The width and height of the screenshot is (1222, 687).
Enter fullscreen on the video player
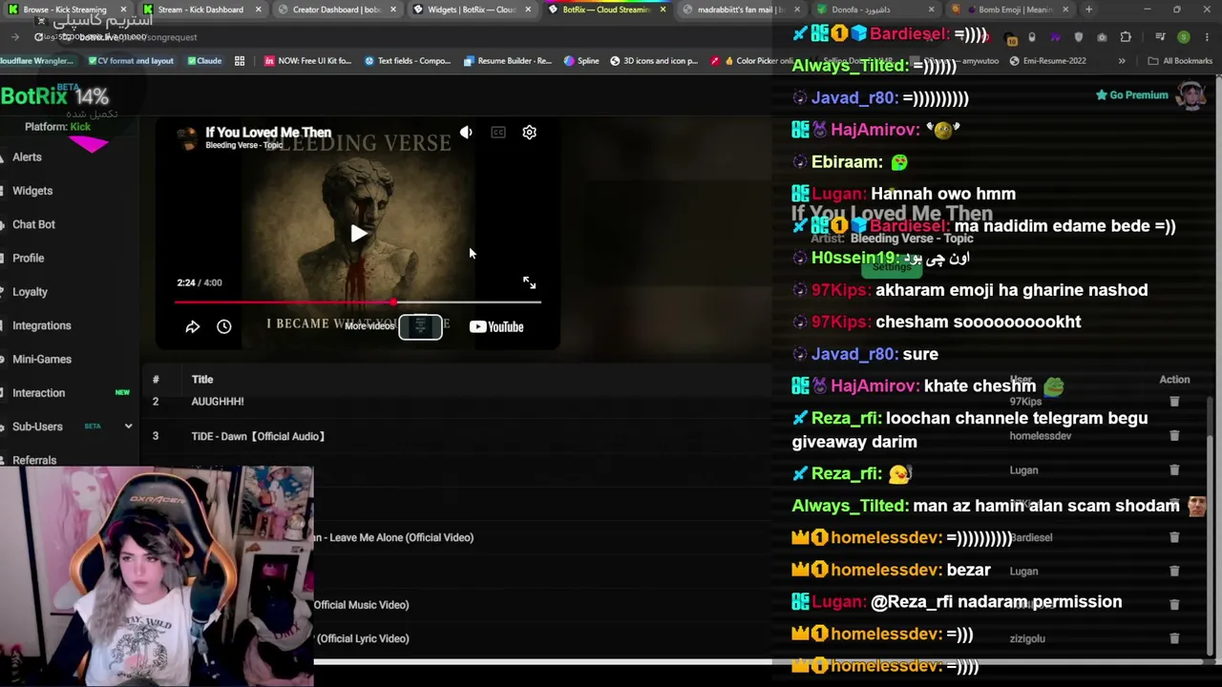(x=530, y=283)
